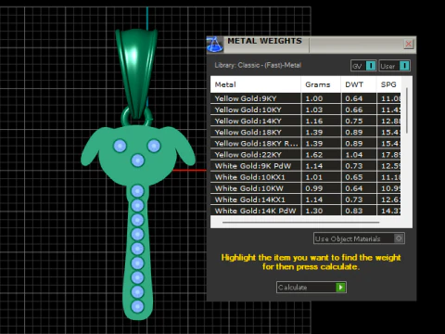The image size is (445, 334).
Task: Select the White Gold:14KX1 row
Action: [x=306, y=199]
